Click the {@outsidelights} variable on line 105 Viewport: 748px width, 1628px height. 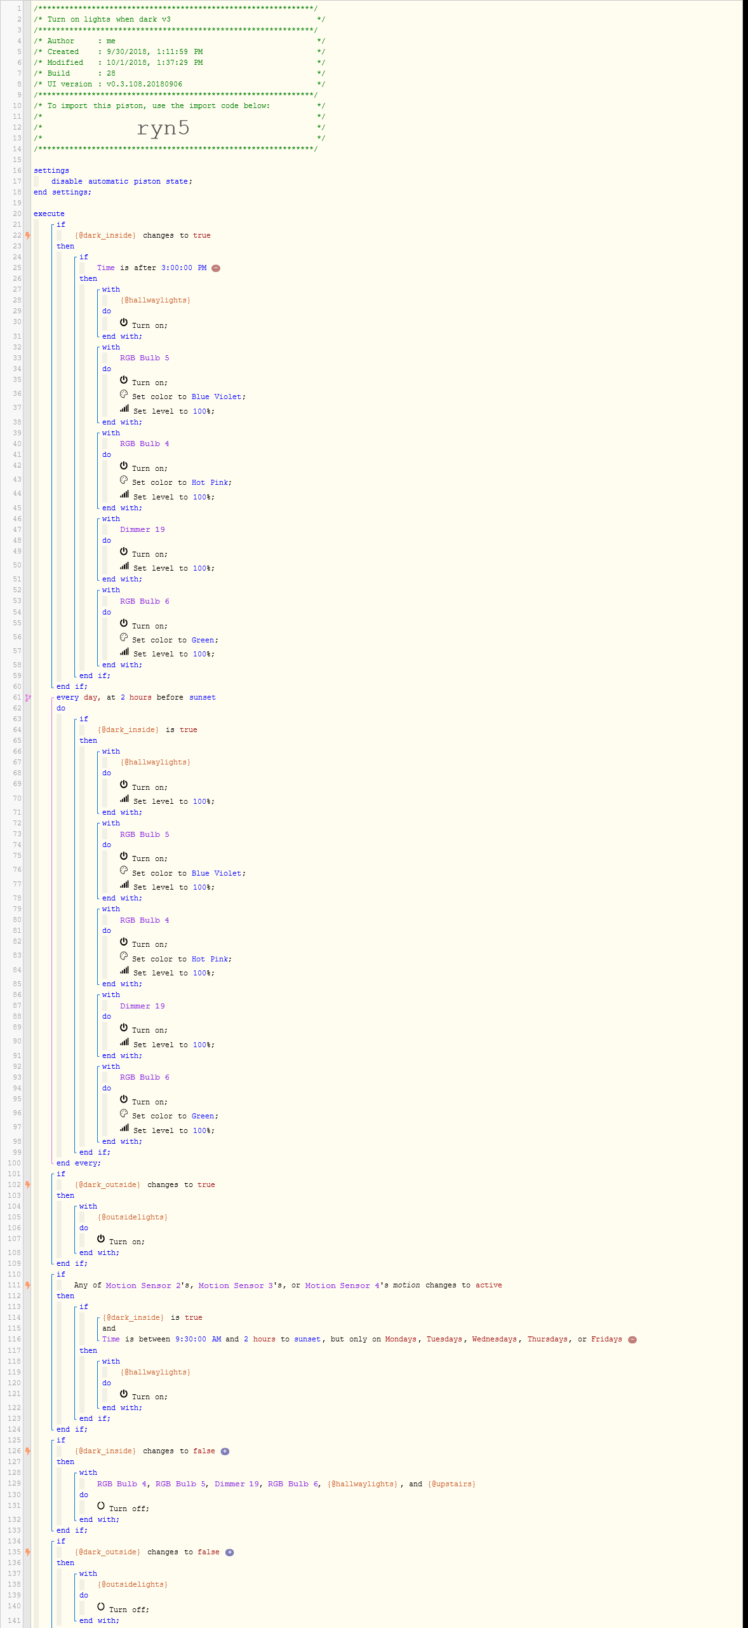[x=133, y=1218]
